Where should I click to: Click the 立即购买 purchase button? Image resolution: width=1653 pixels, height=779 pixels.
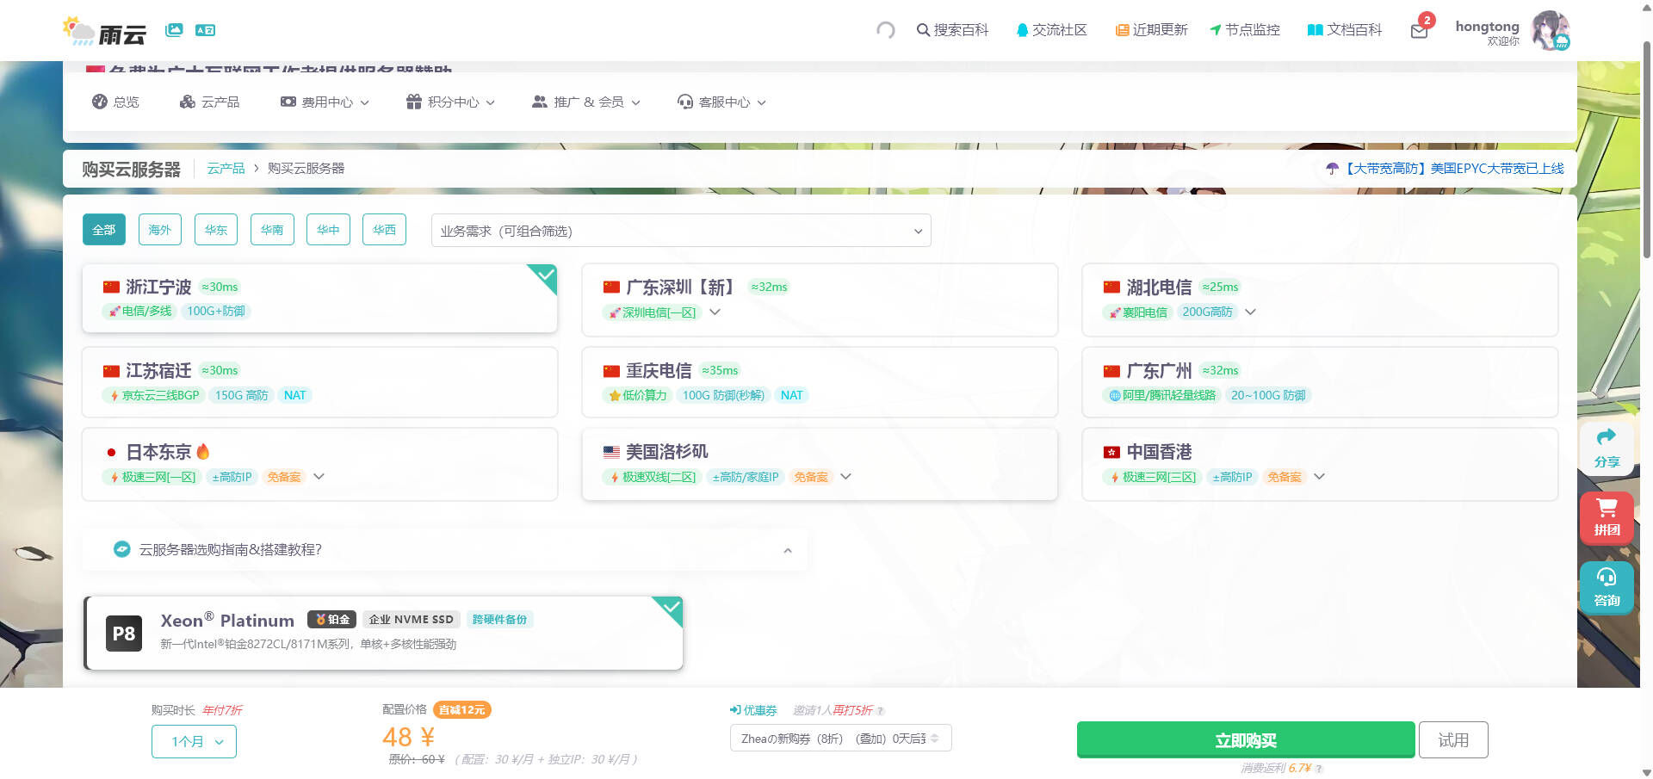pos(1246,739)
